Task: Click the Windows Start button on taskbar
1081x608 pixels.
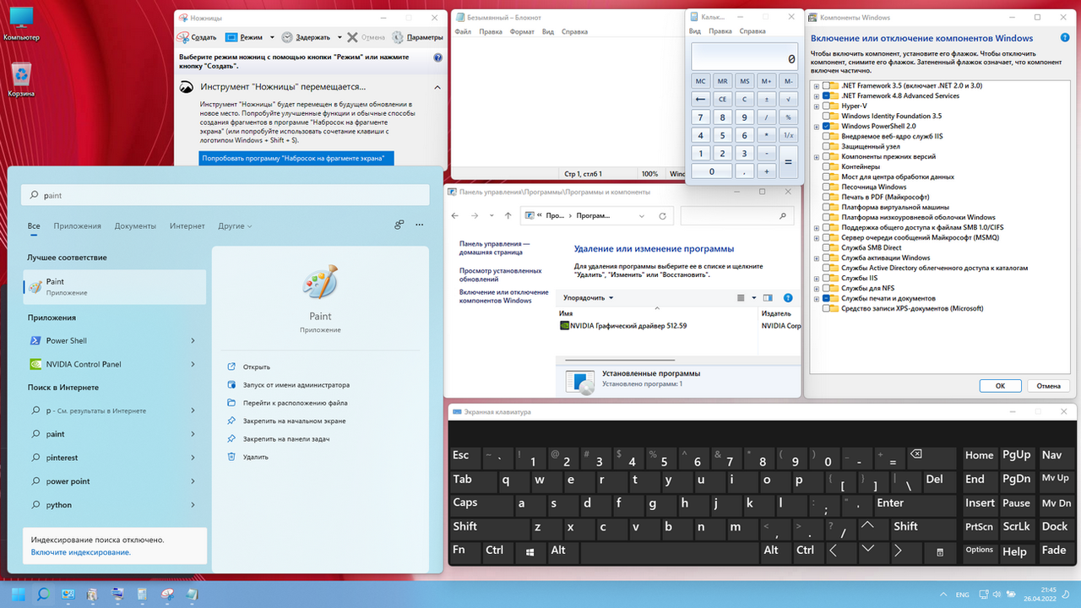Action: tap(18, 594)
